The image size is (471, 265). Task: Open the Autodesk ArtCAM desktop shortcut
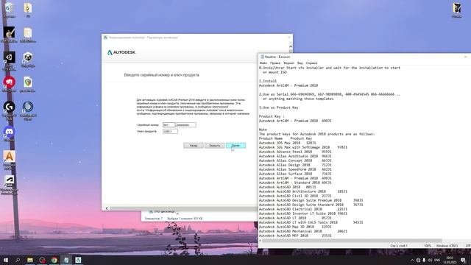coord(9,157)
